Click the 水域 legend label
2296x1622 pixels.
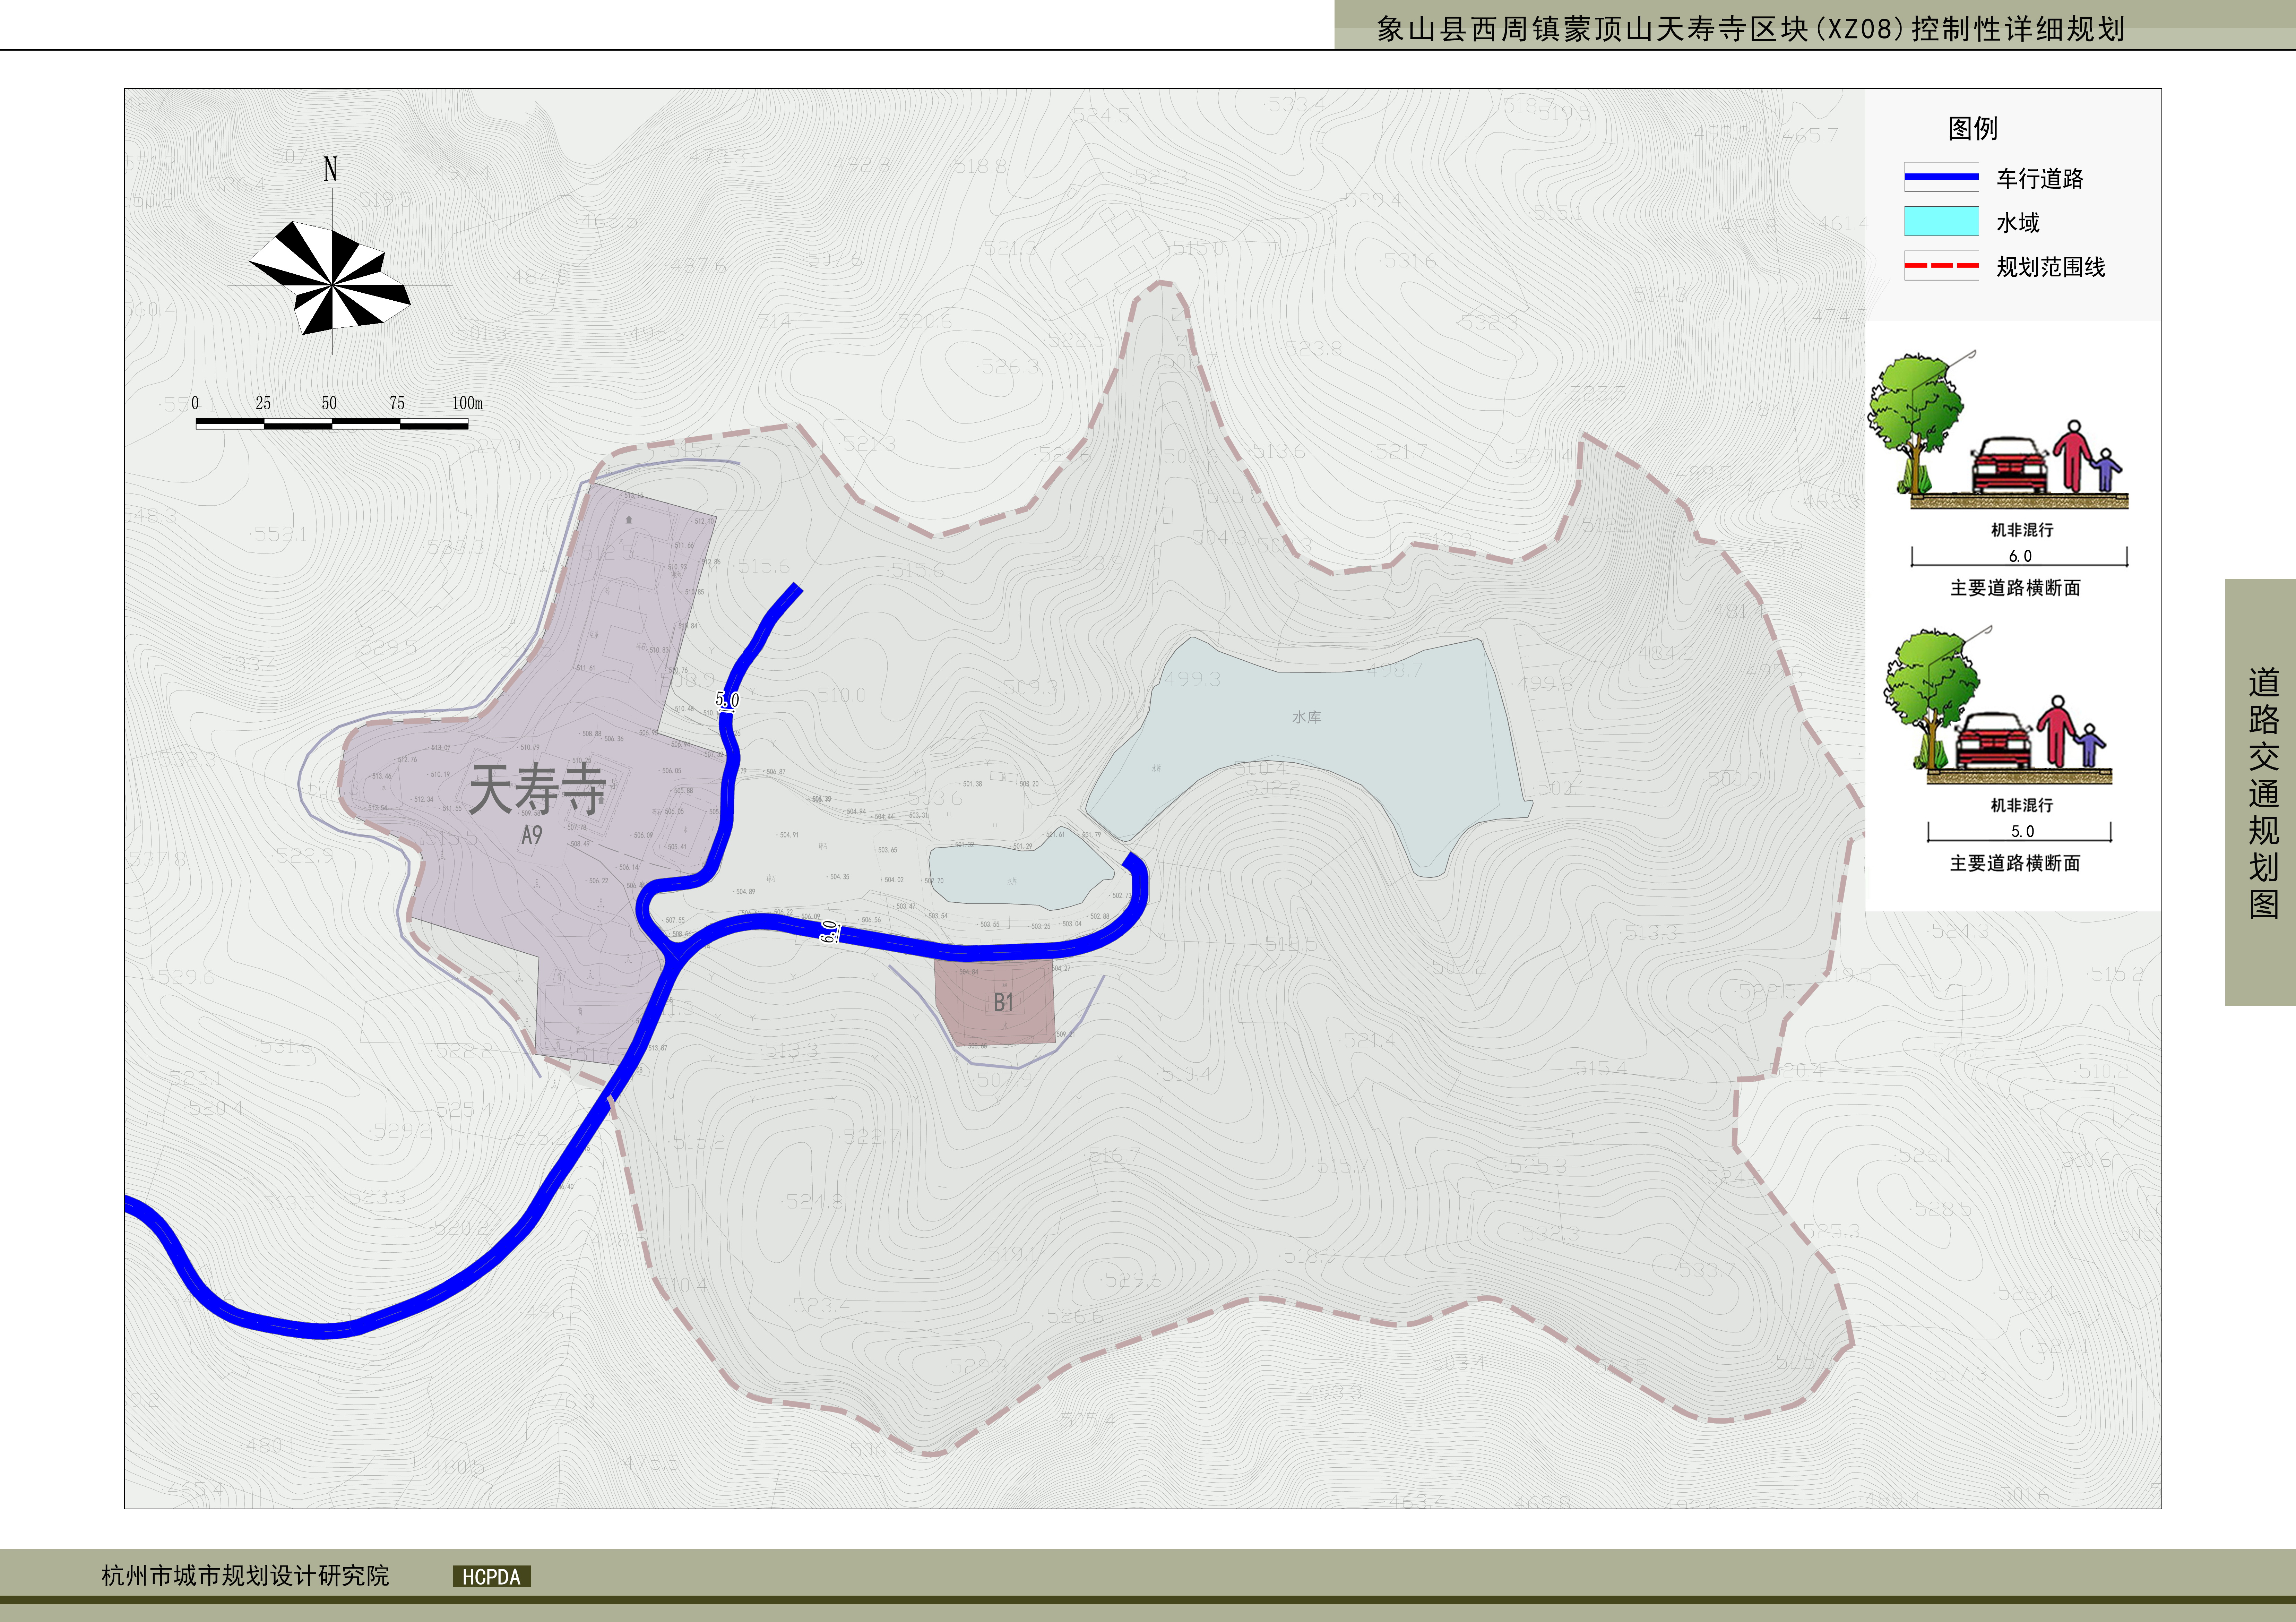(2018, 223)
